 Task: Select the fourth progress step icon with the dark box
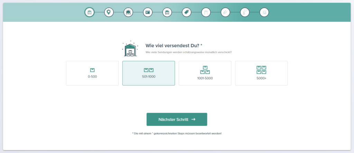coord(148,12)
